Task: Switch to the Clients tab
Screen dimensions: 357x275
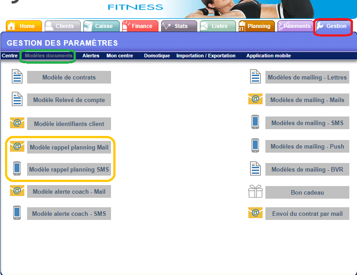Action: pos(63,26)
